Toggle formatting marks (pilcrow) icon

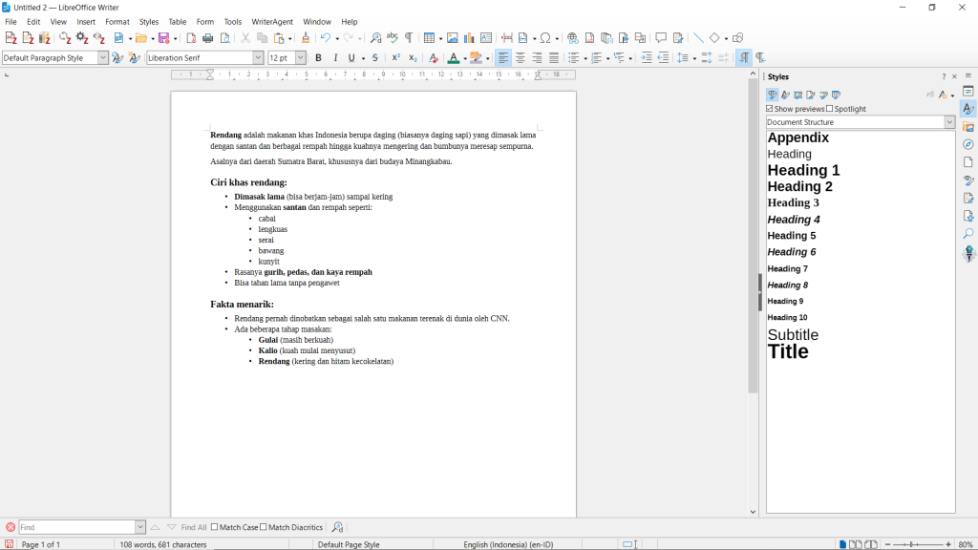pyautogui.click(x=409, y=38)
